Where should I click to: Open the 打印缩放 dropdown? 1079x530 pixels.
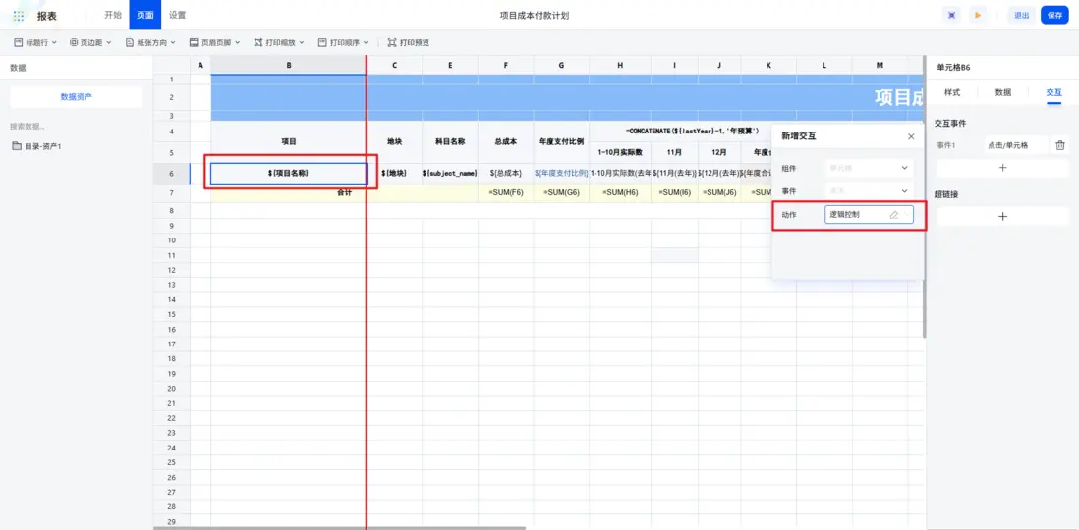pyautogui.click(x=279, y=42)
